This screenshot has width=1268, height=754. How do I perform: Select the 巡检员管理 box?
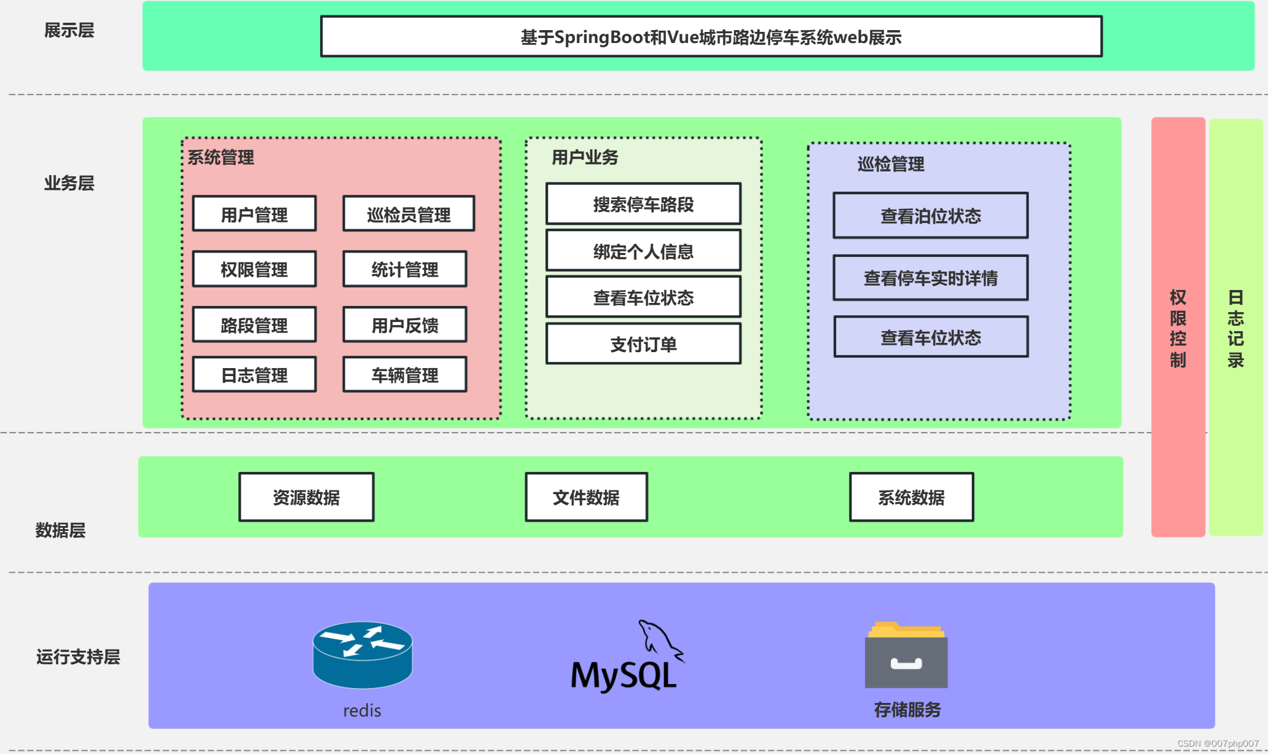point(409,214)
